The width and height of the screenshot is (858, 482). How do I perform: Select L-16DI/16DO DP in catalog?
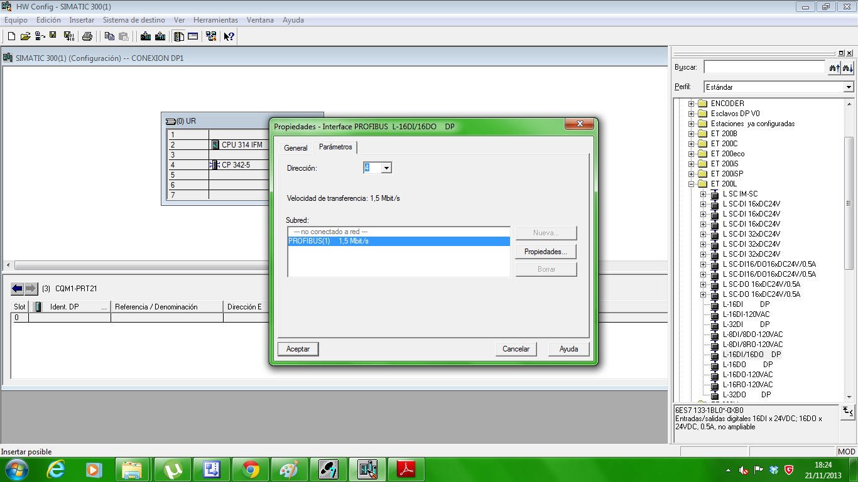click(751, 355)
